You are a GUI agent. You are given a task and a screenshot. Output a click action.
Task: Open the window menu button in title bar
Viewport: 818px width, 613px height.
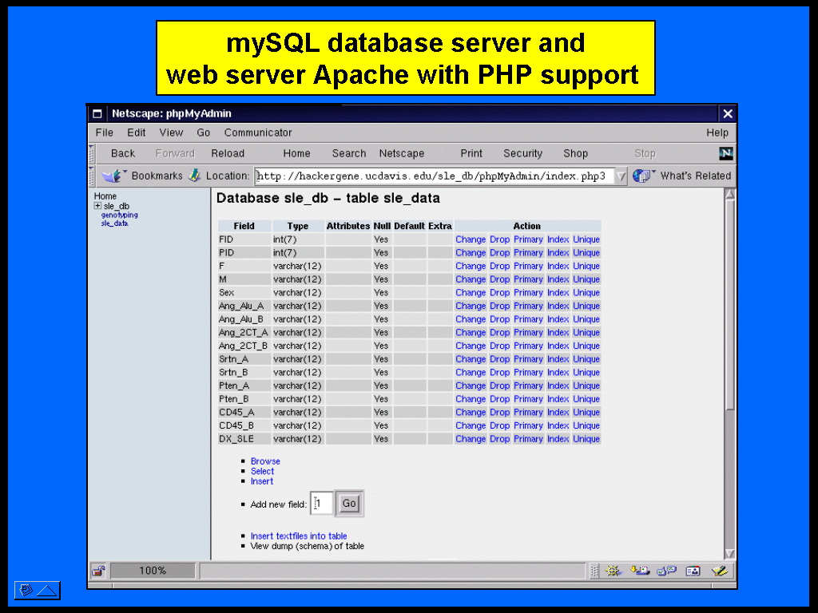coord(97,113)
